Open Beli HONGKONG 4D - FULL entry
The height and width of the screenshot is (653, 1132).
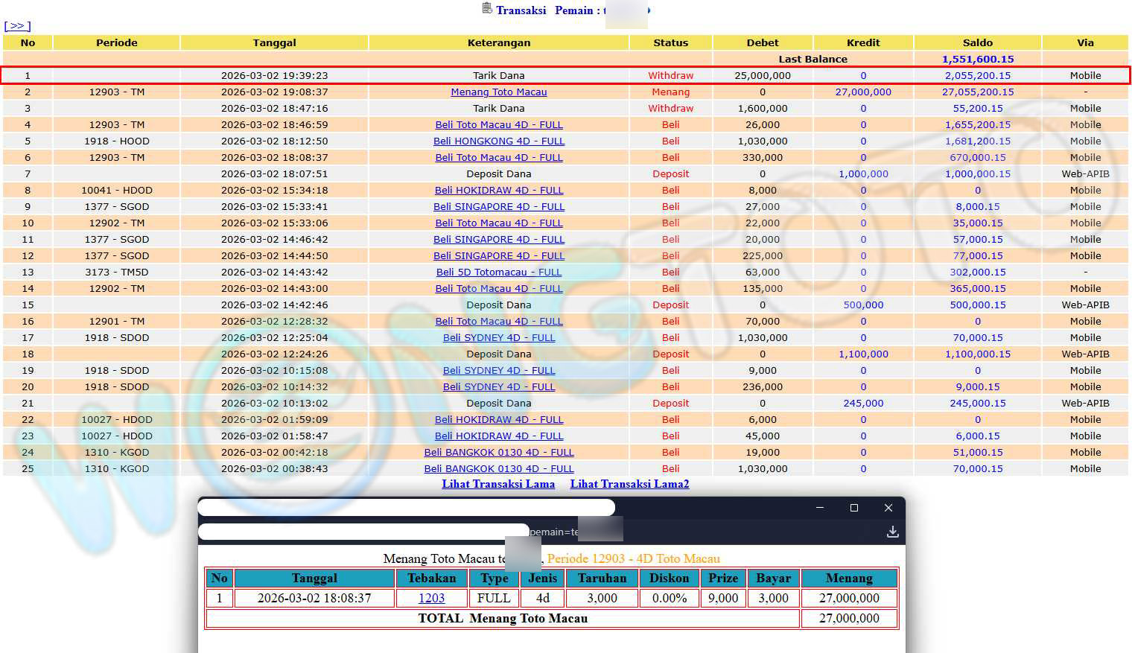coord(498,141)
